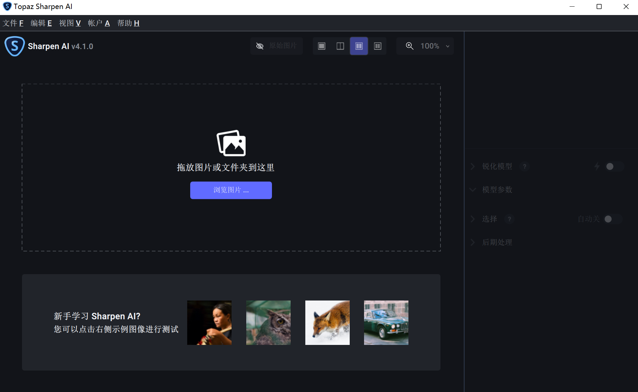Toggle the 自动关 switch

pos(613,219)
